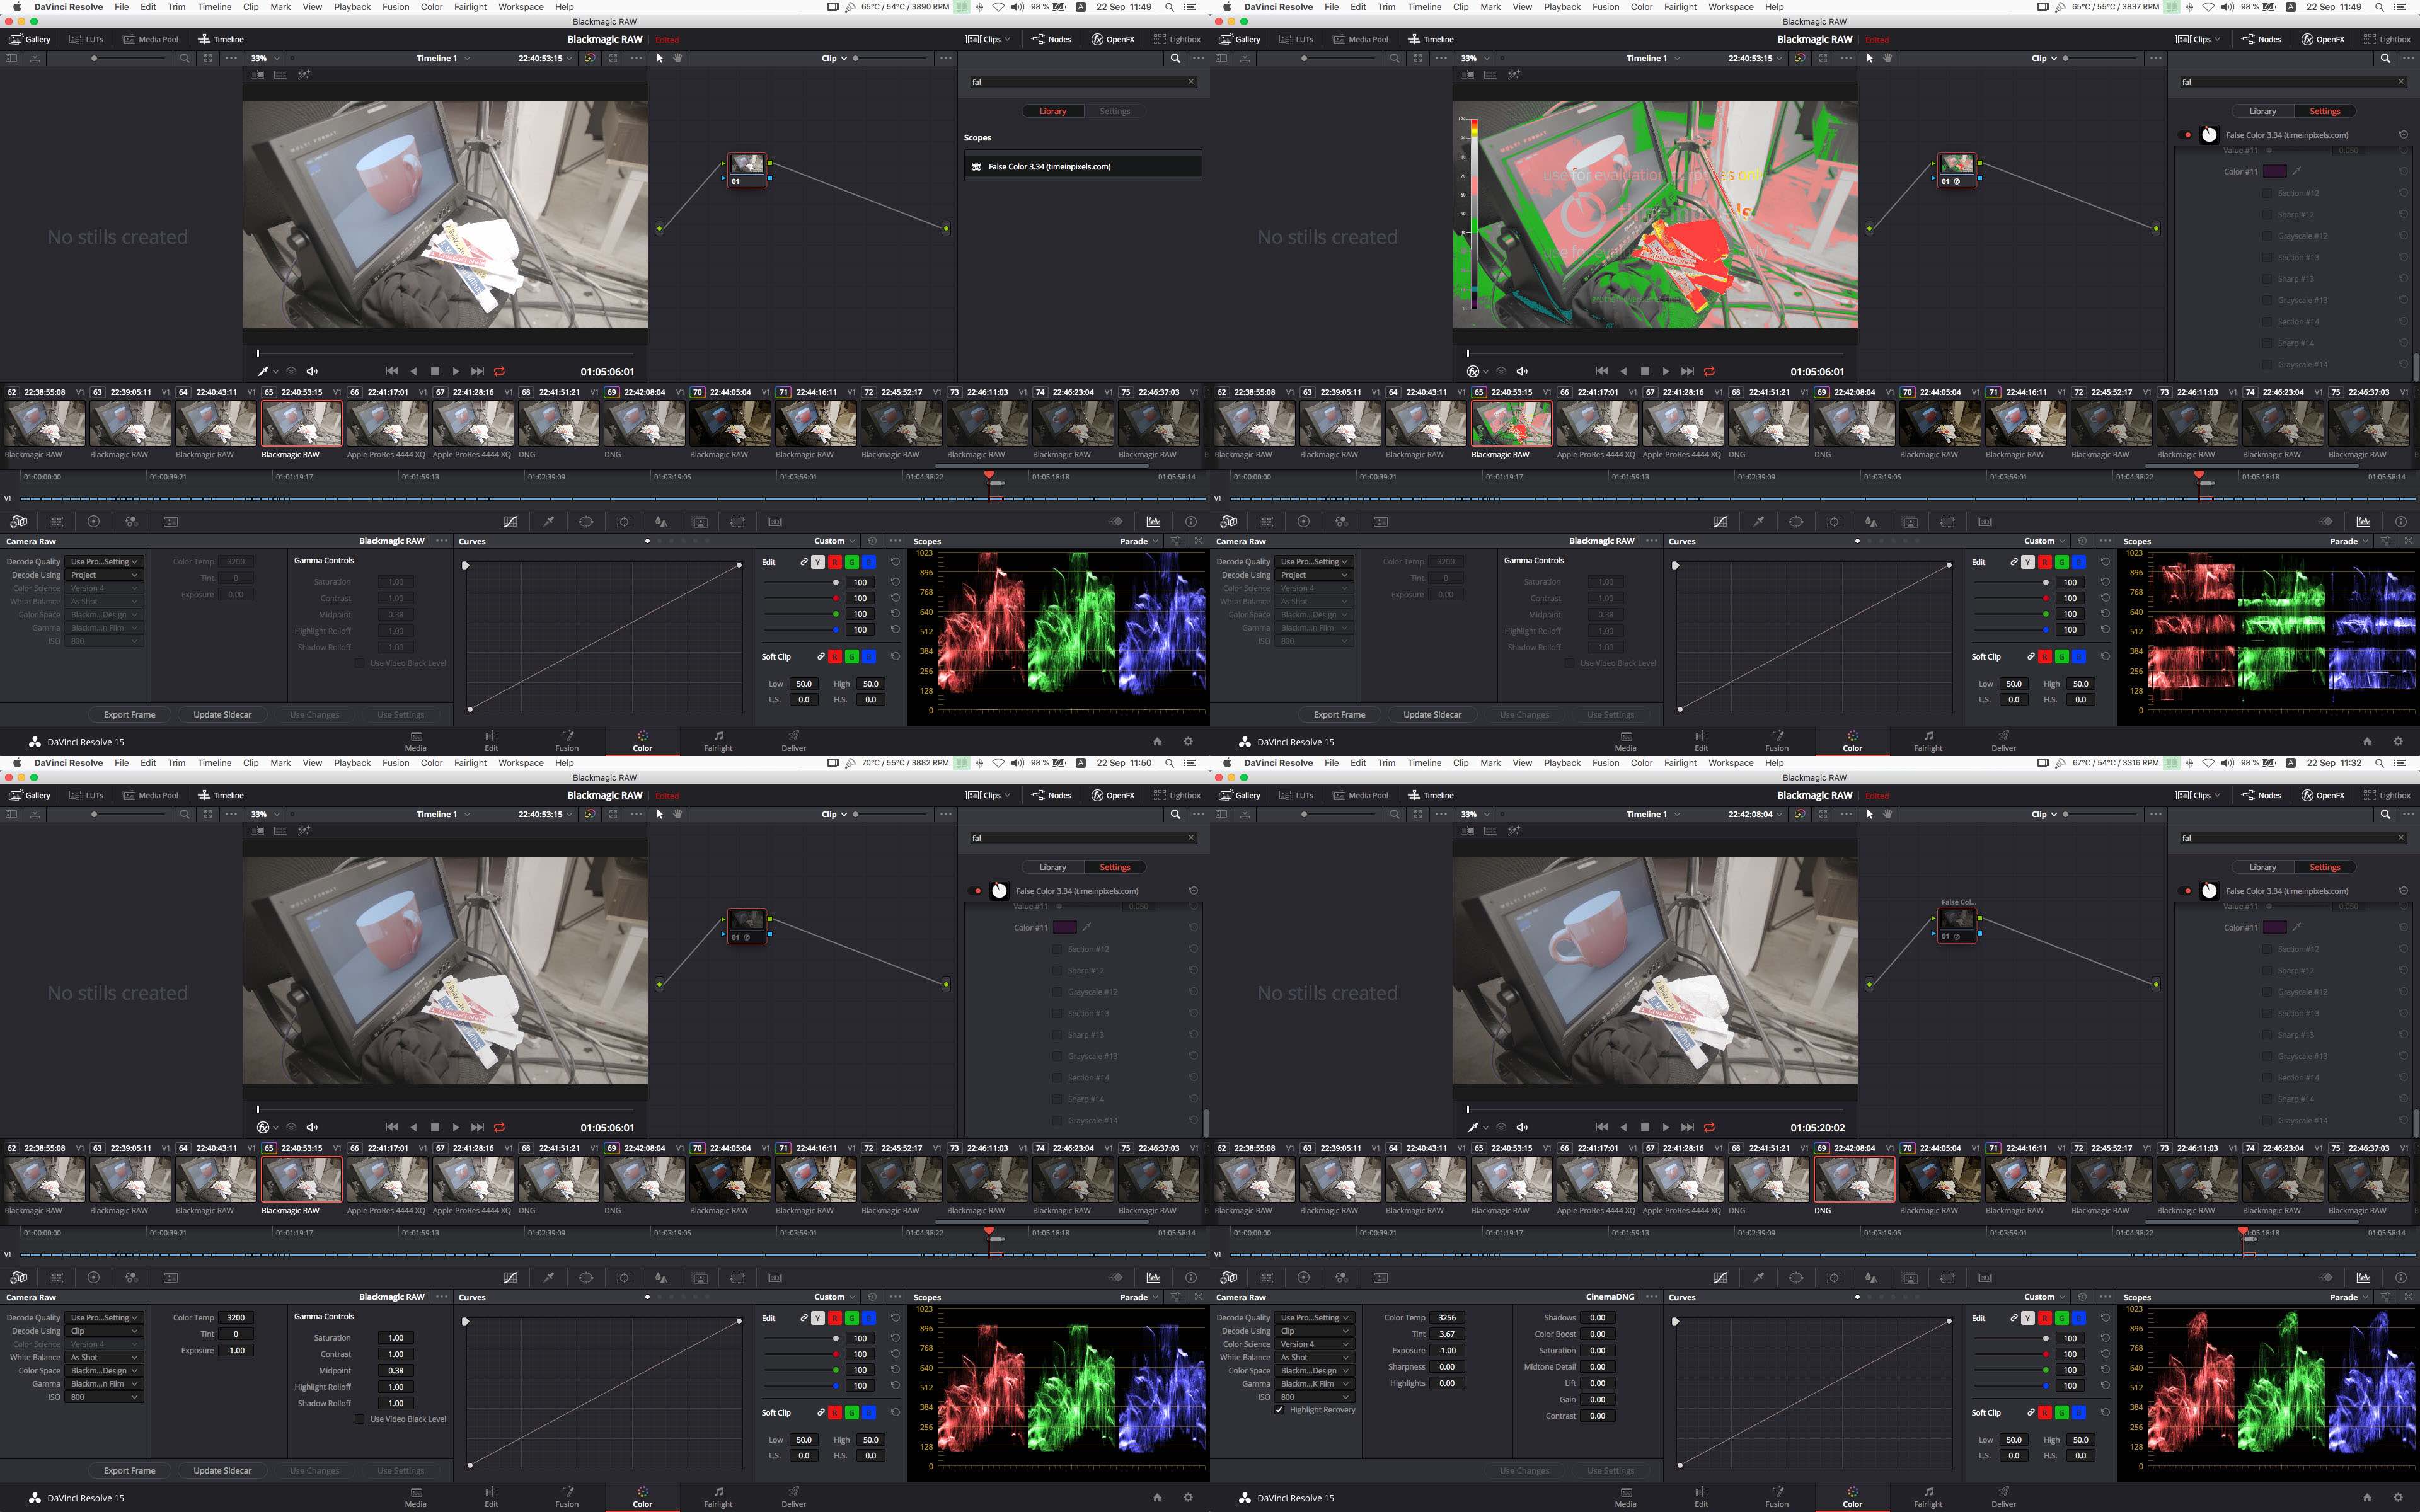Enable Use Video Black Level in the bottom-left window
Image resolution: width=2420 pixels, height=1512 pixels.
point(359,1419)
